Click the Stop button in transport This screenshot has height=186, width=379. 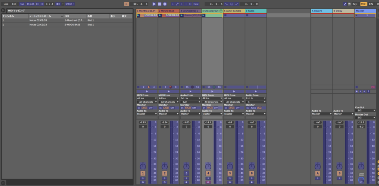(x=159, y=4)
